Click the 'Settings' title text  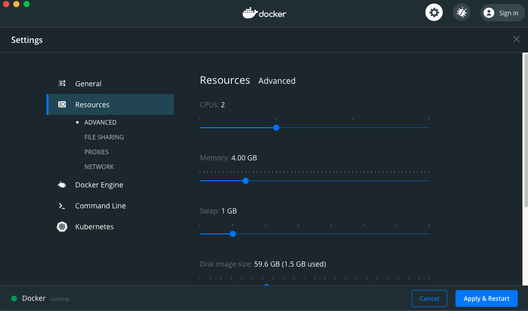click(27, 40)
